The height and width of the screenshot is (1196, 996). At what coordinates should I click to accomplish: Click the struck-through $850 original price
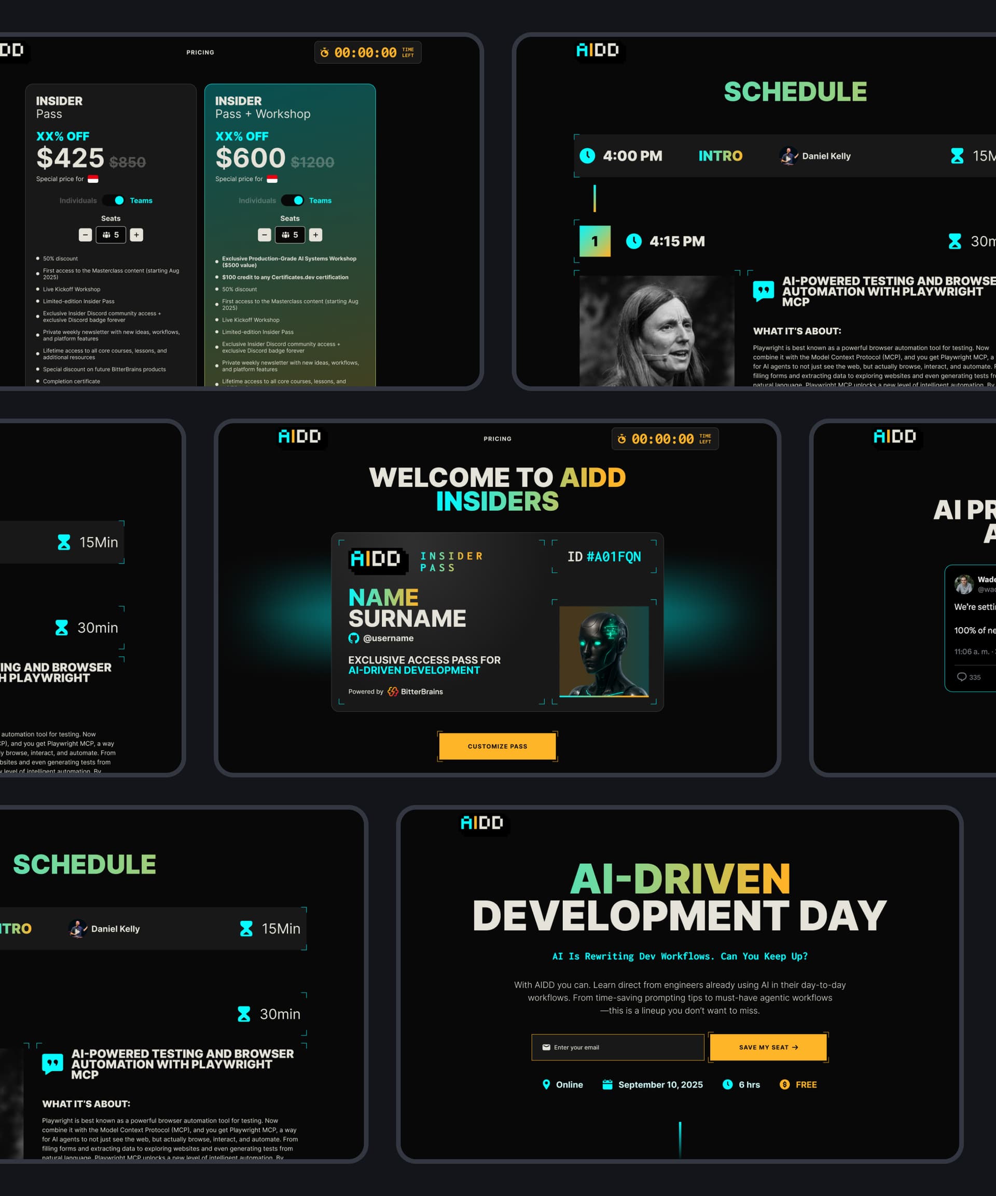pos(128,162)
